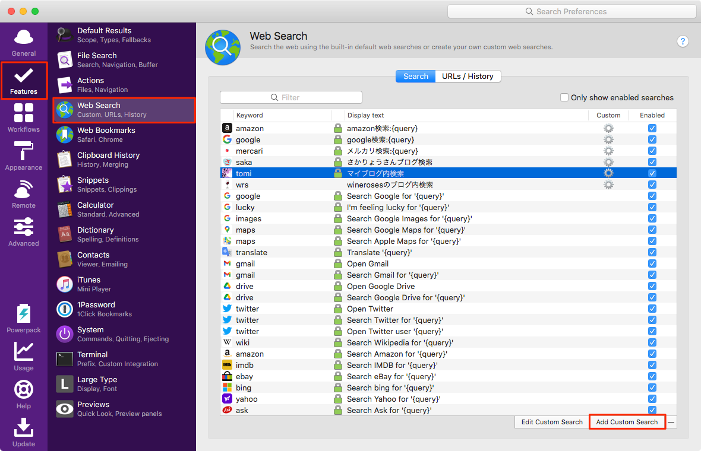Viewport: 701px width, 451px height.
Task: Click the Search Preferences field
Action: tap(572, 12)
